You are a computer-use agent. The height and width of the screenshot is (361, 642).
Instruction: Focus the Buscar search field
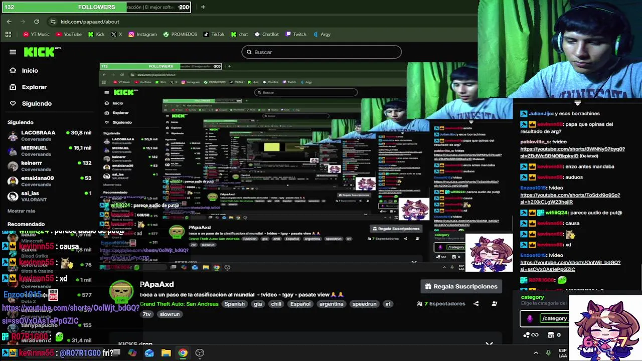point(322,52)
